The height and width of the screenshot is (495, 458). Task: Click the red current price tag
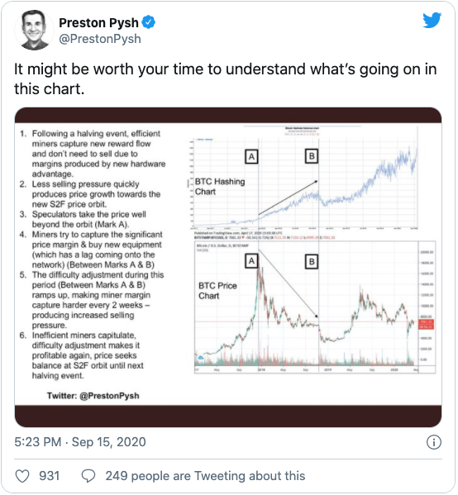(x=426, y=324)
